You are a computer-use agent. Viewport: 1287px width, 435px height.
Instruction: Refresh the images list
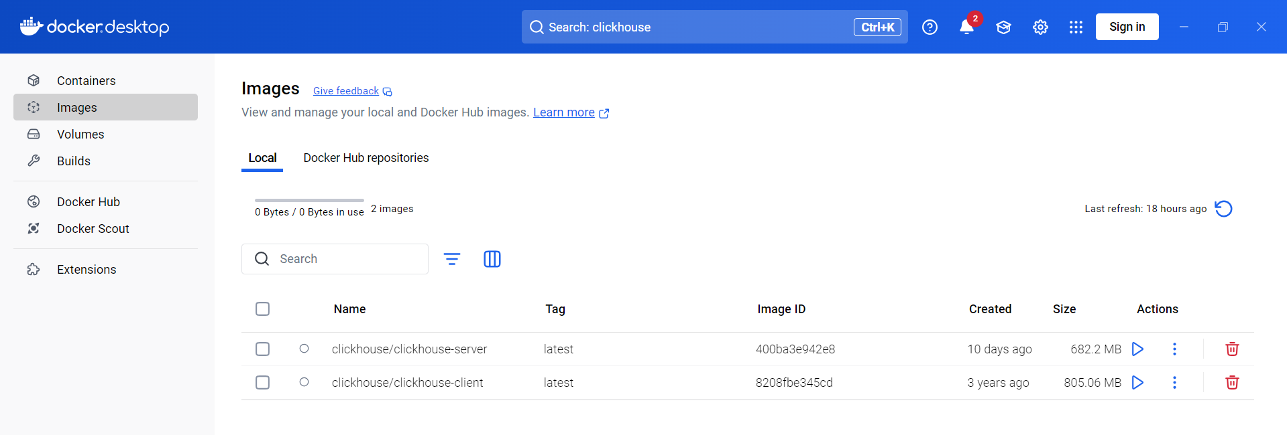coord(1223,209)
